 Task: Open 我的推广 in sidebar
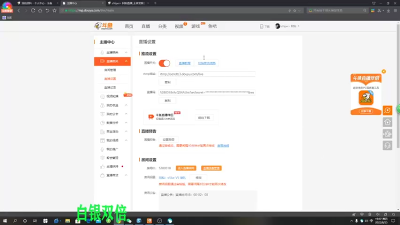click(112, 149)
